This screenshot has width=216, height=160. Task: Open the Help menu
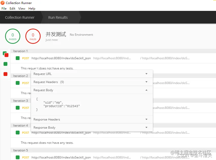[x=32, y=9]
